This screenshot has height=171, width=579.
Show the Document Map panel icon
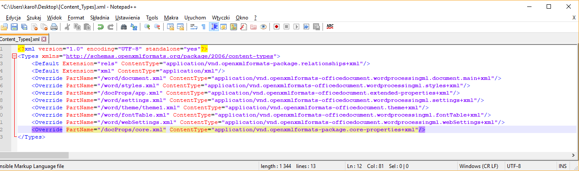[x=234, y=27]
